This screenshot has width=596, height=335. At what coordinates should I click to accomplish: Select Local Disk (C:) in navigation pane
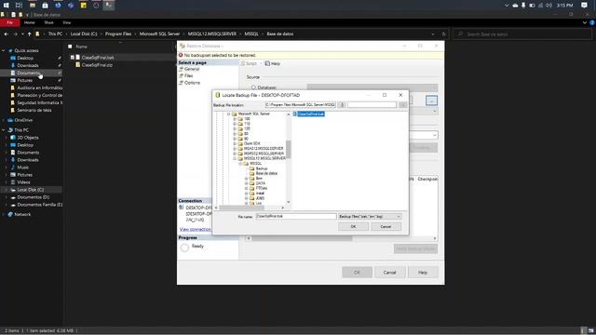click(x=31, y=190)
